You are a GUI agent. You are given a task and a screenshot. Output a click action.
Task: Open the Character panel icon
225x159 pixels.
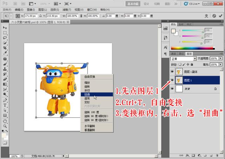165,47
